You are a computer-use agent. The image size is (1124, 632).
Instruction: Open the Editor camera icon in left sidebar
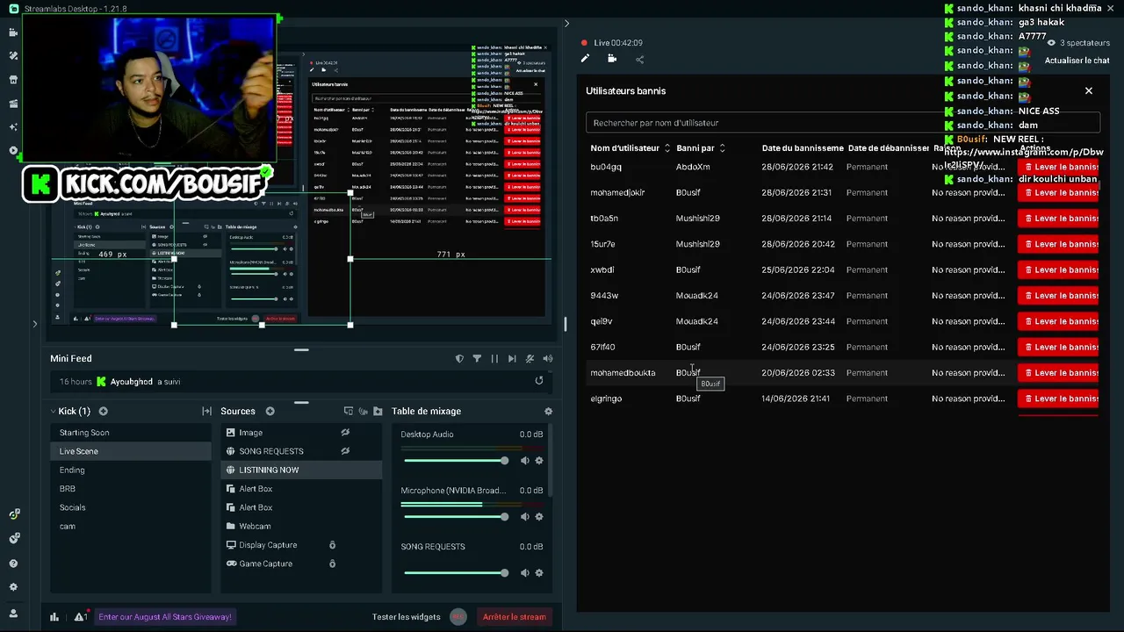(13, 32)
